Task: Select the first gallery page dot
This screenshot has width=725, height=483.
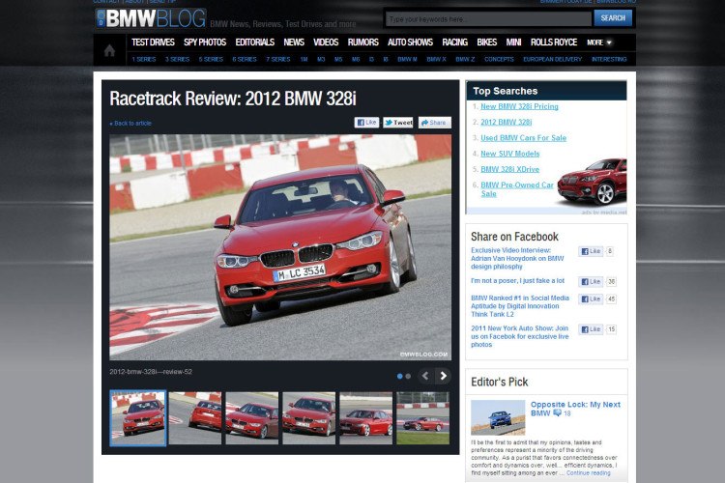Action: click(400, 376)
